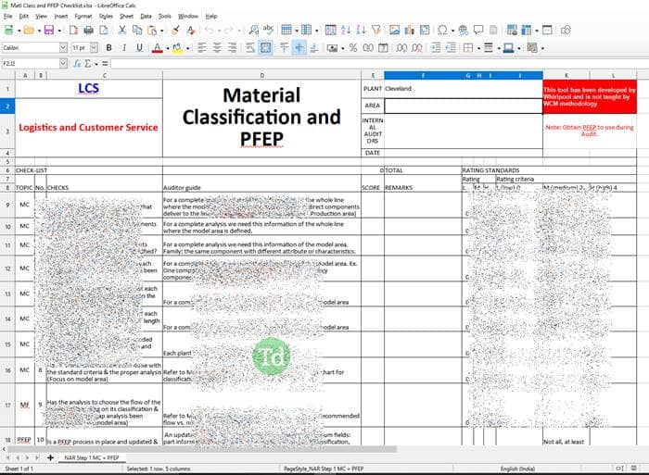Open the Borders dropdown arrow
This screenshot has width=649, height=475.
click(479, 48)
